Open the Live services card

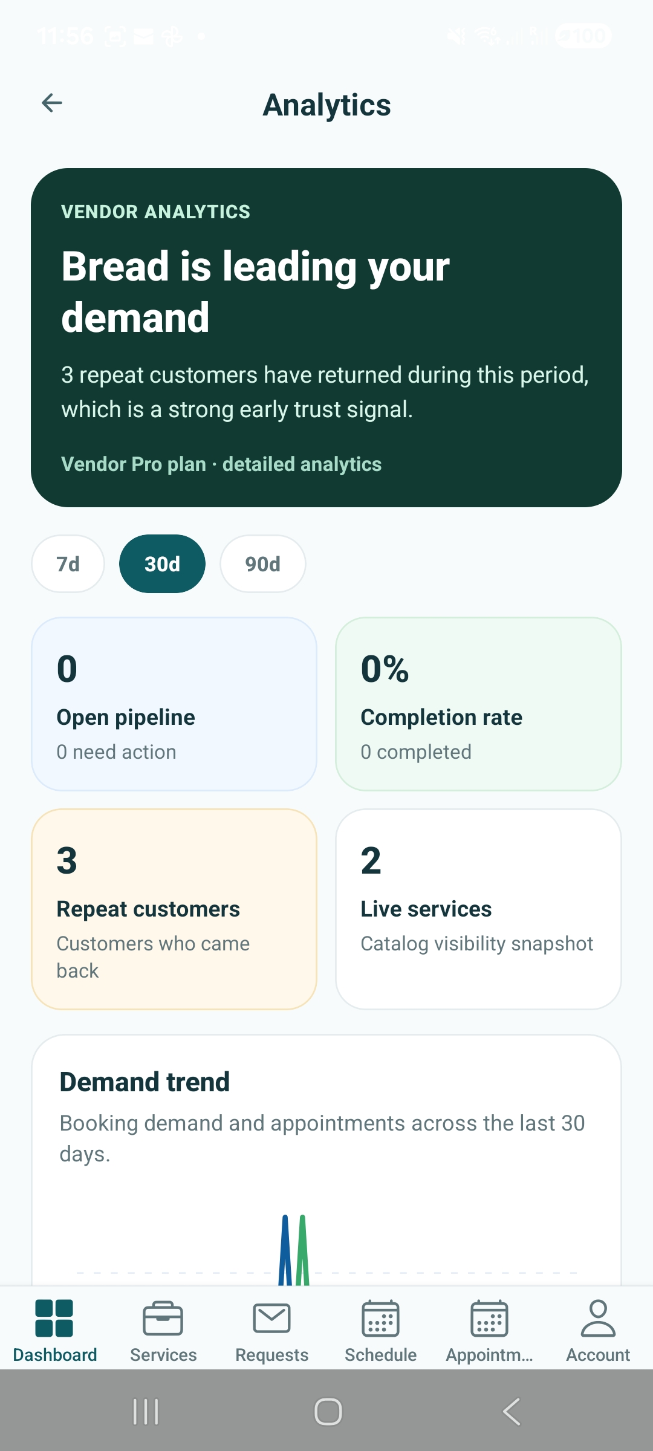pos(478,907)
